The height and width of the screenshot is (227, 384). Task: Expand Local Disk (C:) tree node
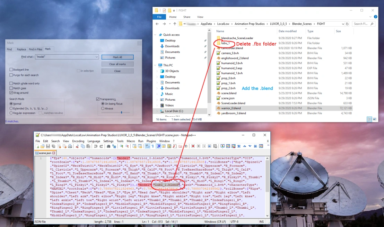(x=157, y=111)
